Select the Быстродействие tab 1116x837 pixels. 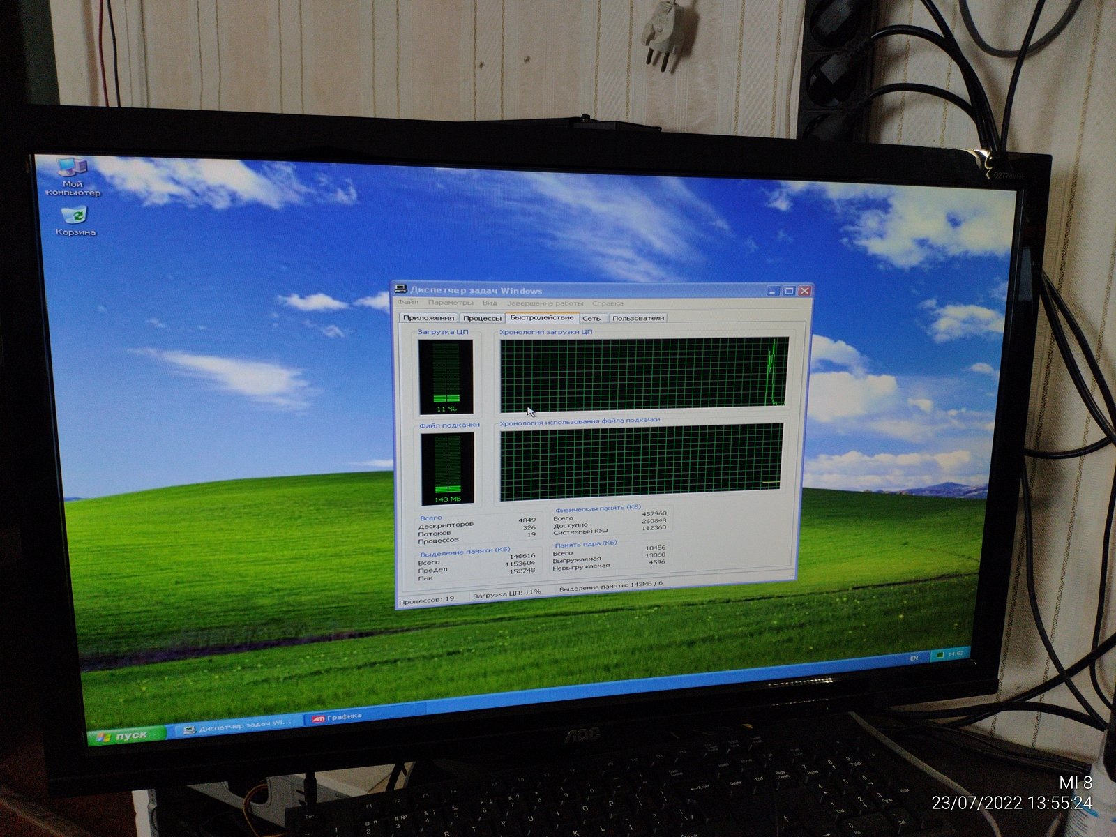(542, 317)
